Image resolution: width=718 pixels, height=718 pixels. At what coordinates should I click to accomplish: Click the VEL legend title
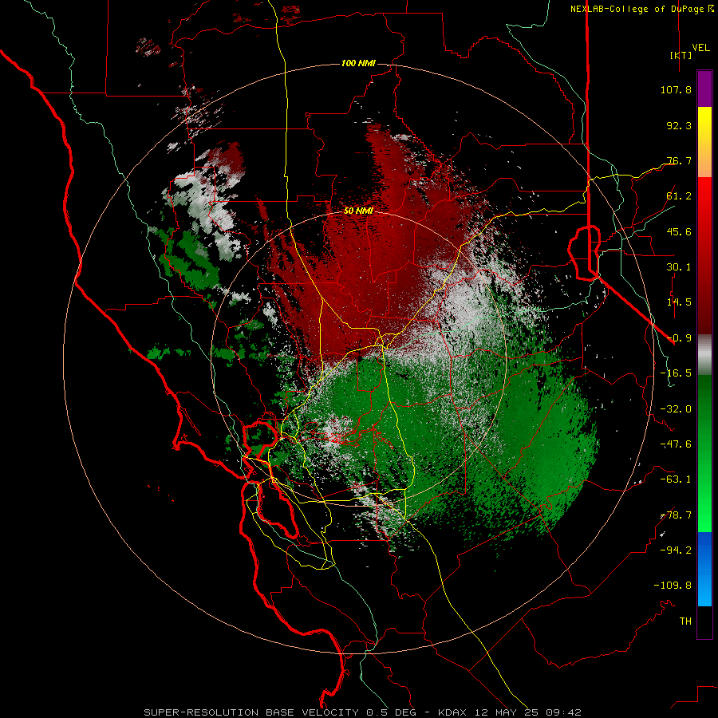click(700, 47)
